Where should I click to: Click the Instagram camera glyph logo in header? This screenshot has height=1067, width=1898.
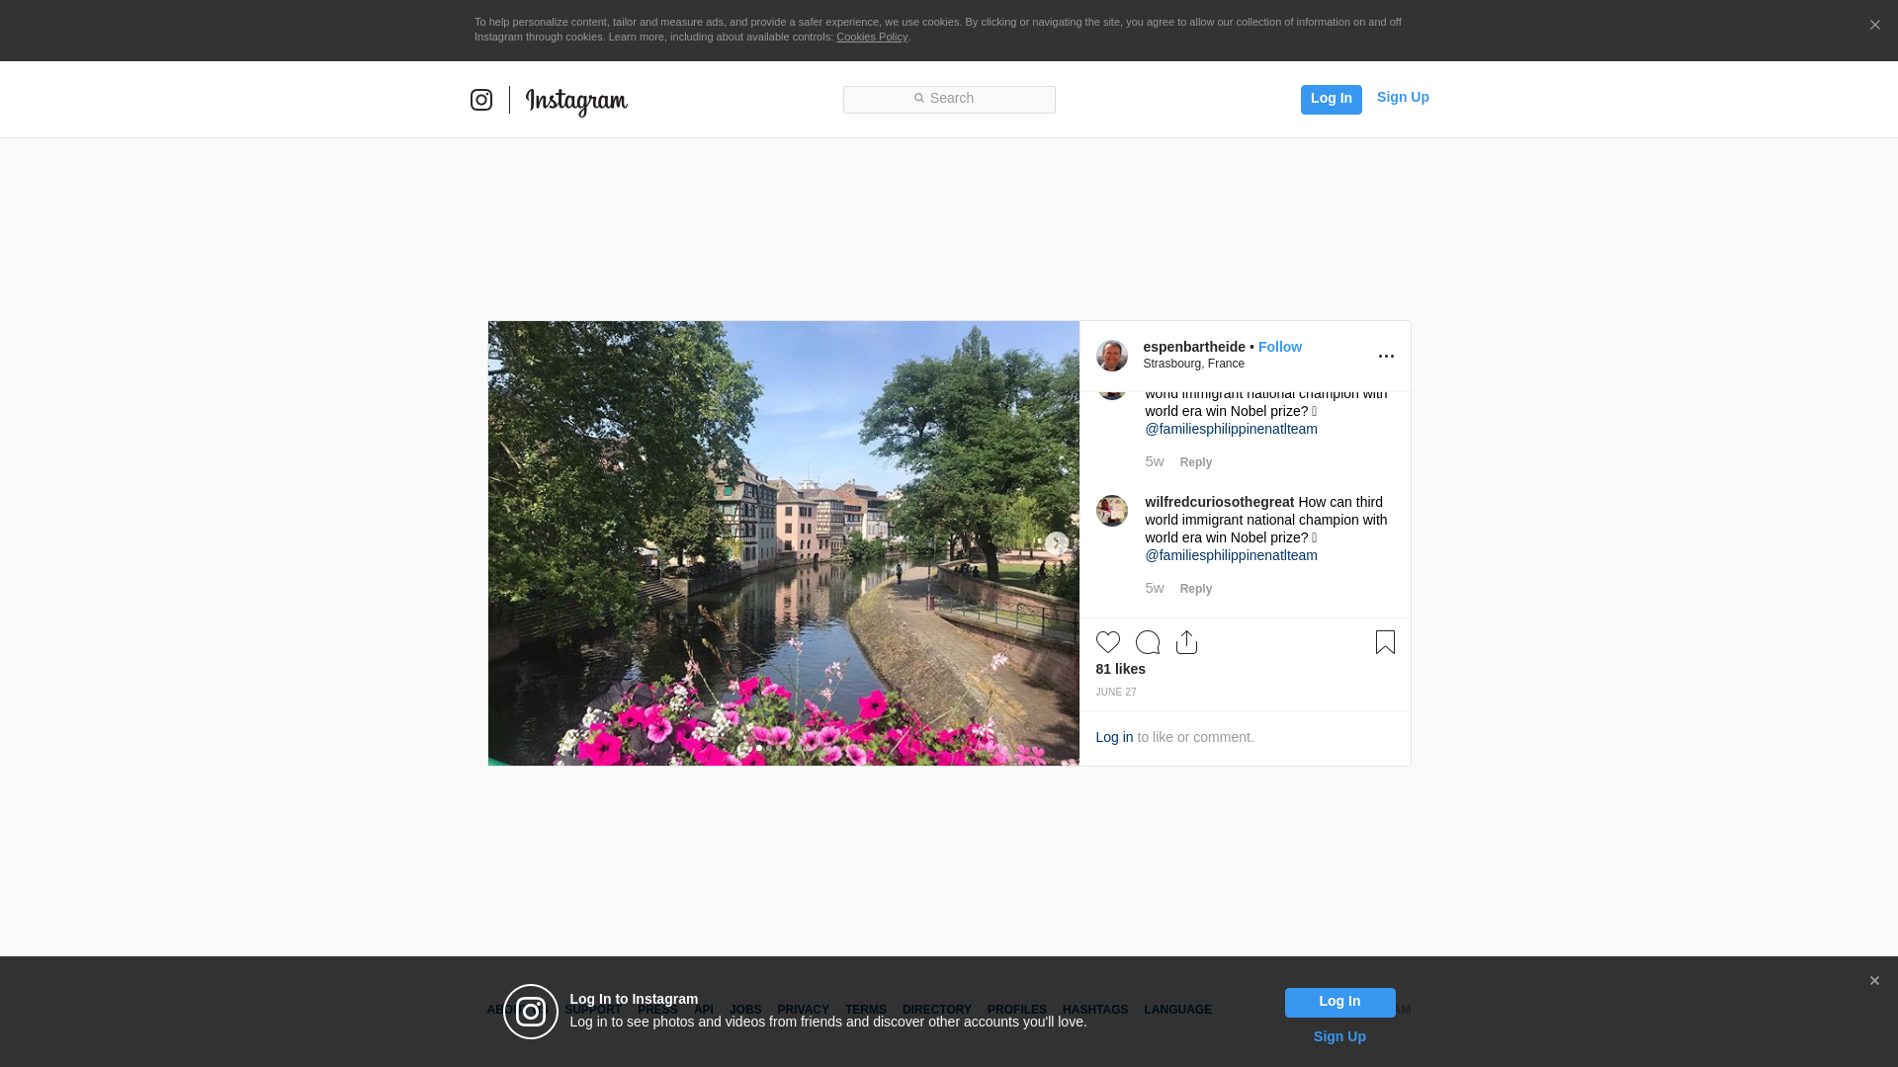coord(481,100)
